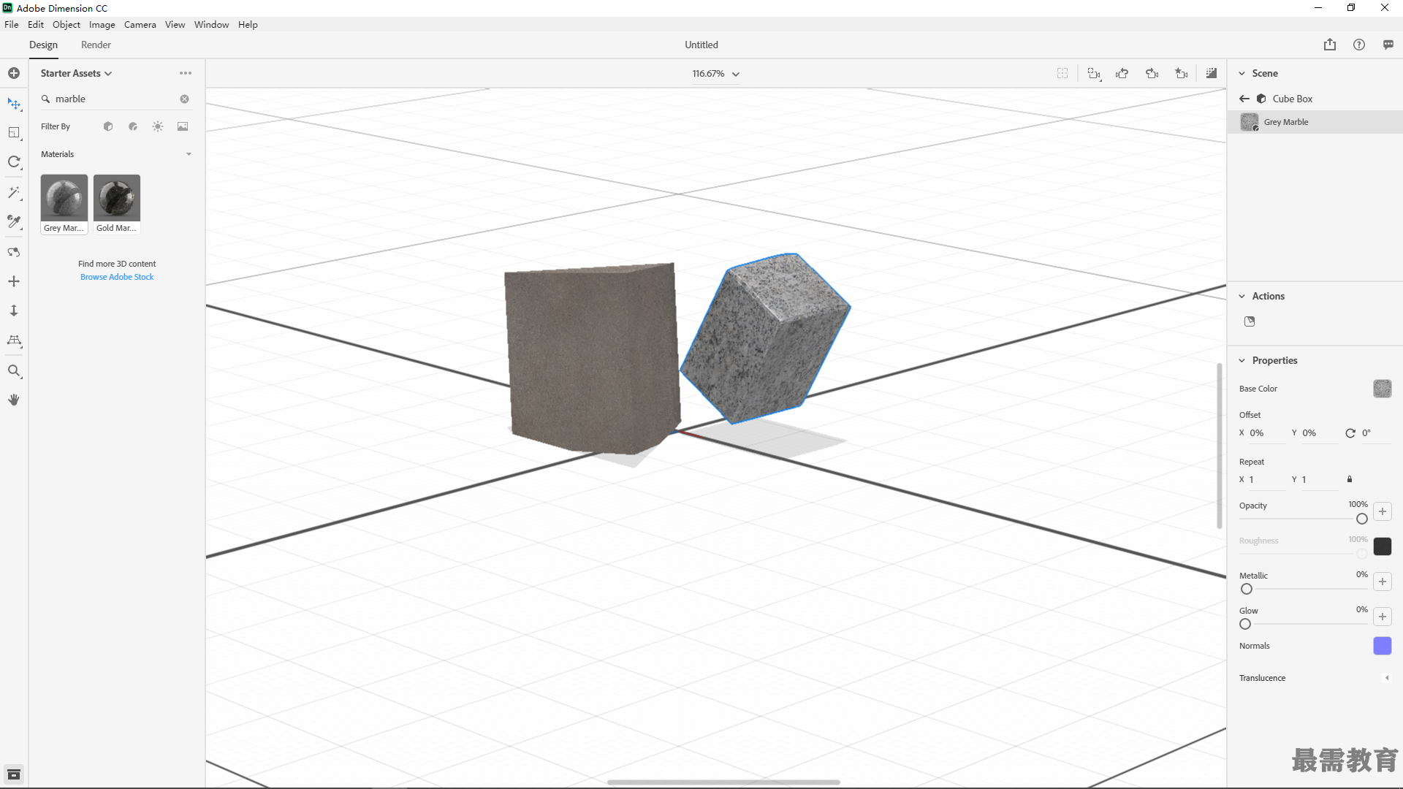The image size is (1403, 789).
Task: Select the Dolly camera tool
Action: pyautogui.click(x=14, y=310)
